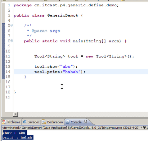The height and width of the screenshot is (141, 148).
Task: Click the Problems tab icon
Action: tap(4, 122)
